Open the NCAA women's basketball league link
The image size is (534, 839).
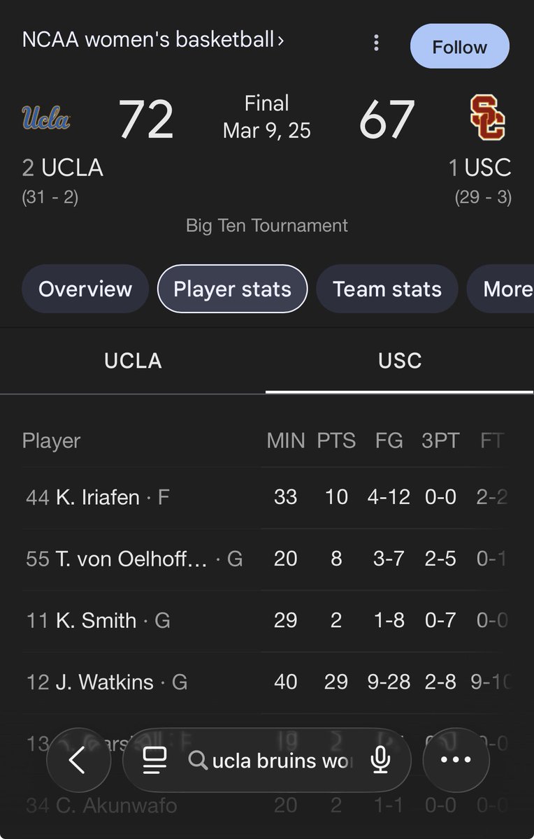coord(148,40)
